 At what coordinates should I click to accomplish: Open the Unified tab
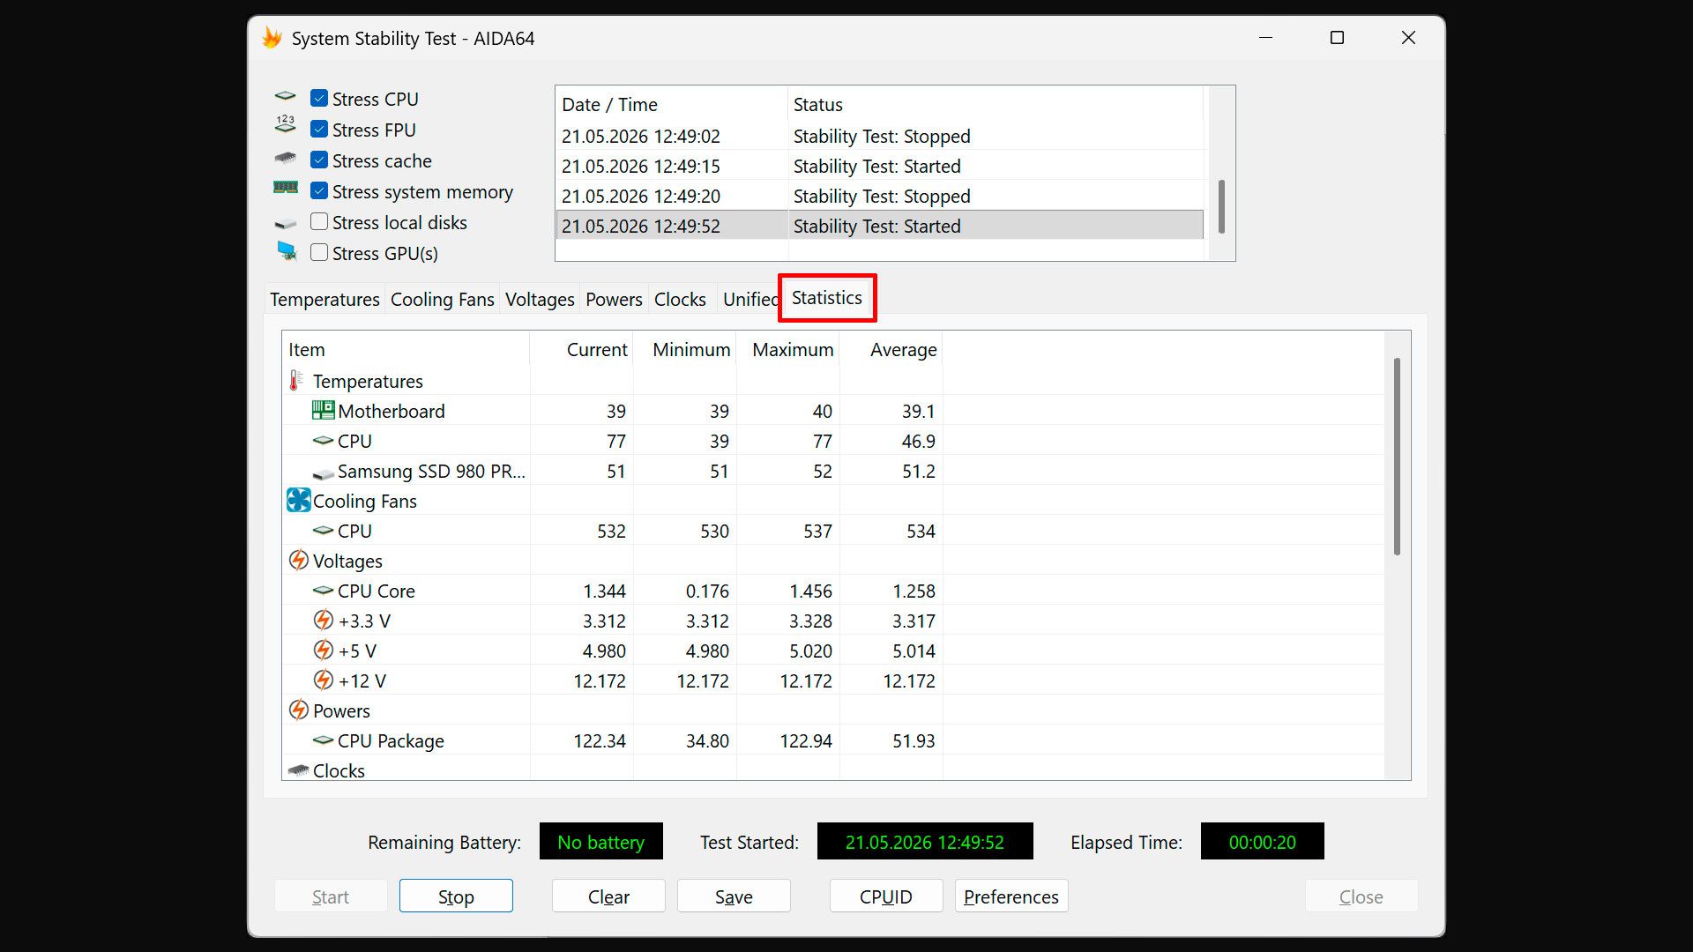coord(750,299)
